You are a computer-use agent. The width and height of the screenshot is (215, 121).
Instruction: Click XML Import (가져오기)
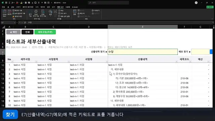click(x=95, y=10)
